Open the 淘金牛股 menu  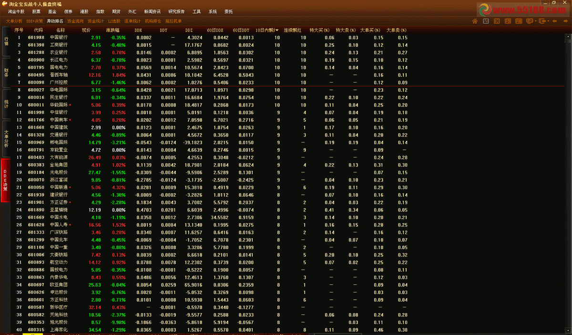point(16,11)
